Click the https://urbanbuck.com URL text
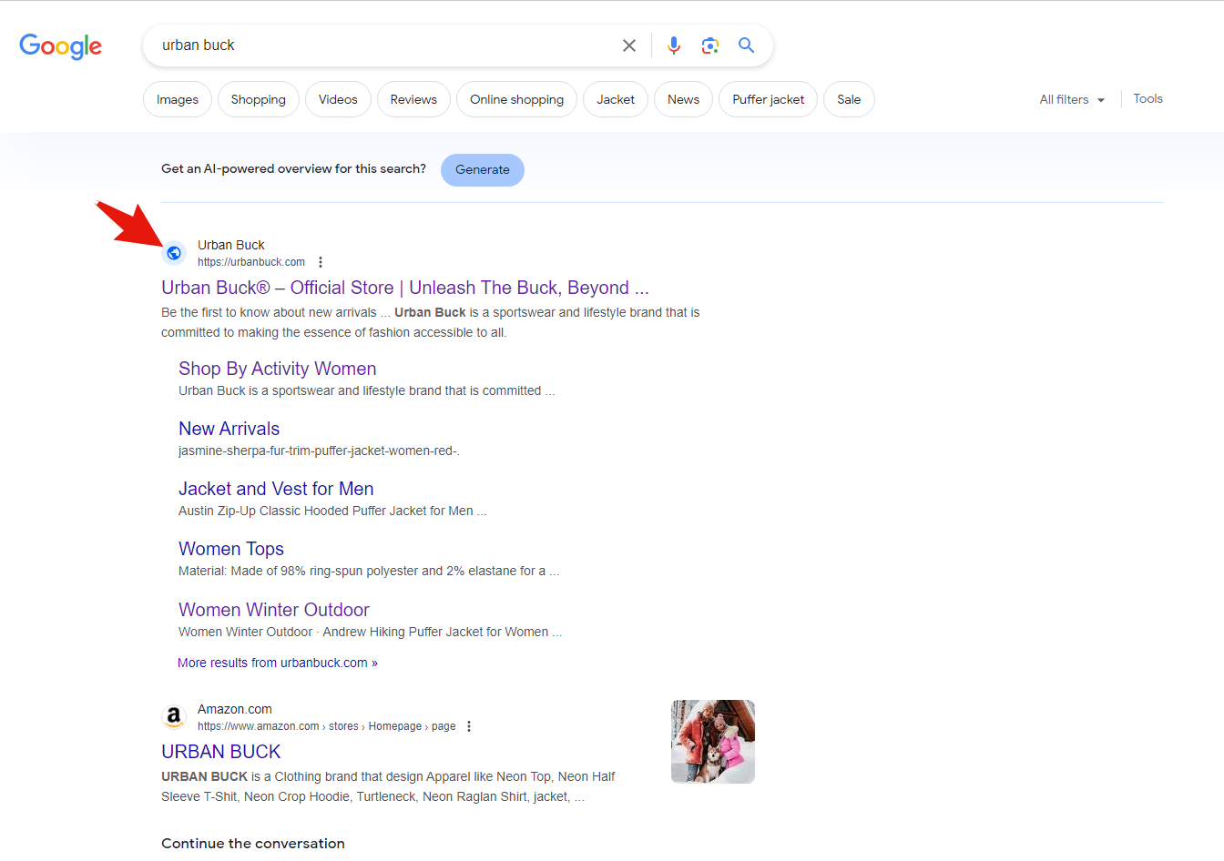The width and height of the screenshot is (1224, 861). [x=251, y=262]
